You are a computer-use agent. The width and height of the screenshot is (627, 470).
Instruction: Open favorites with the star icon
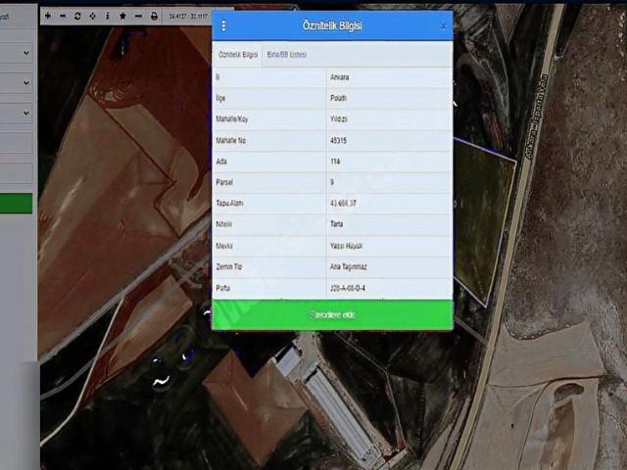point(122,16)
